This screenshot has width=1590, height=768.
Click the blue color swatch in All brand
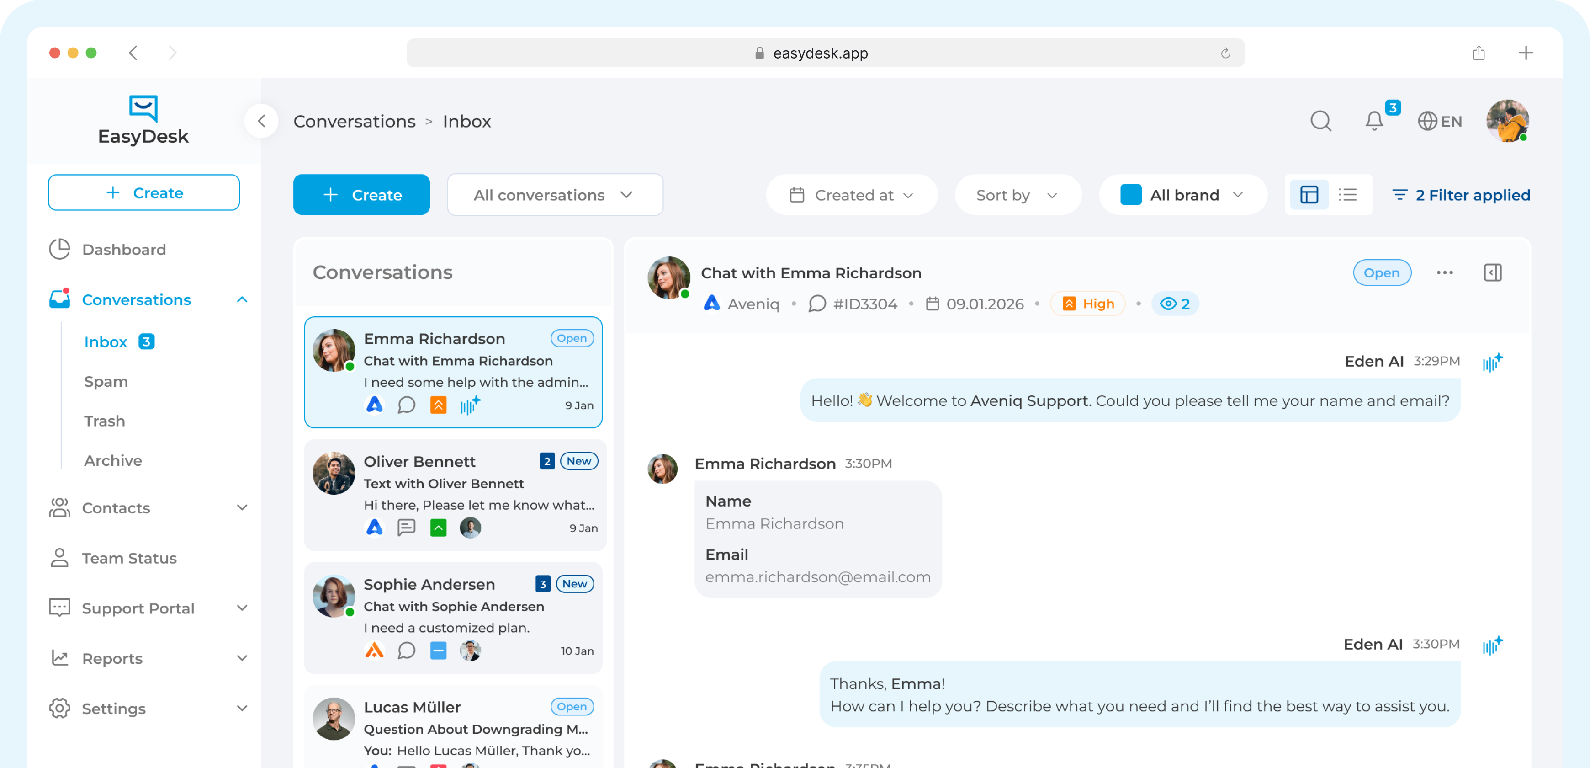[x=1131, y=195]
